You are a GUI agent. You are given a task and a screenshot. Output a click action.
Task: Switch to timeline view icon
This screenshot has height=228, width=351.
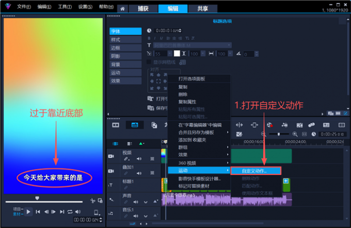coord(135,125)
